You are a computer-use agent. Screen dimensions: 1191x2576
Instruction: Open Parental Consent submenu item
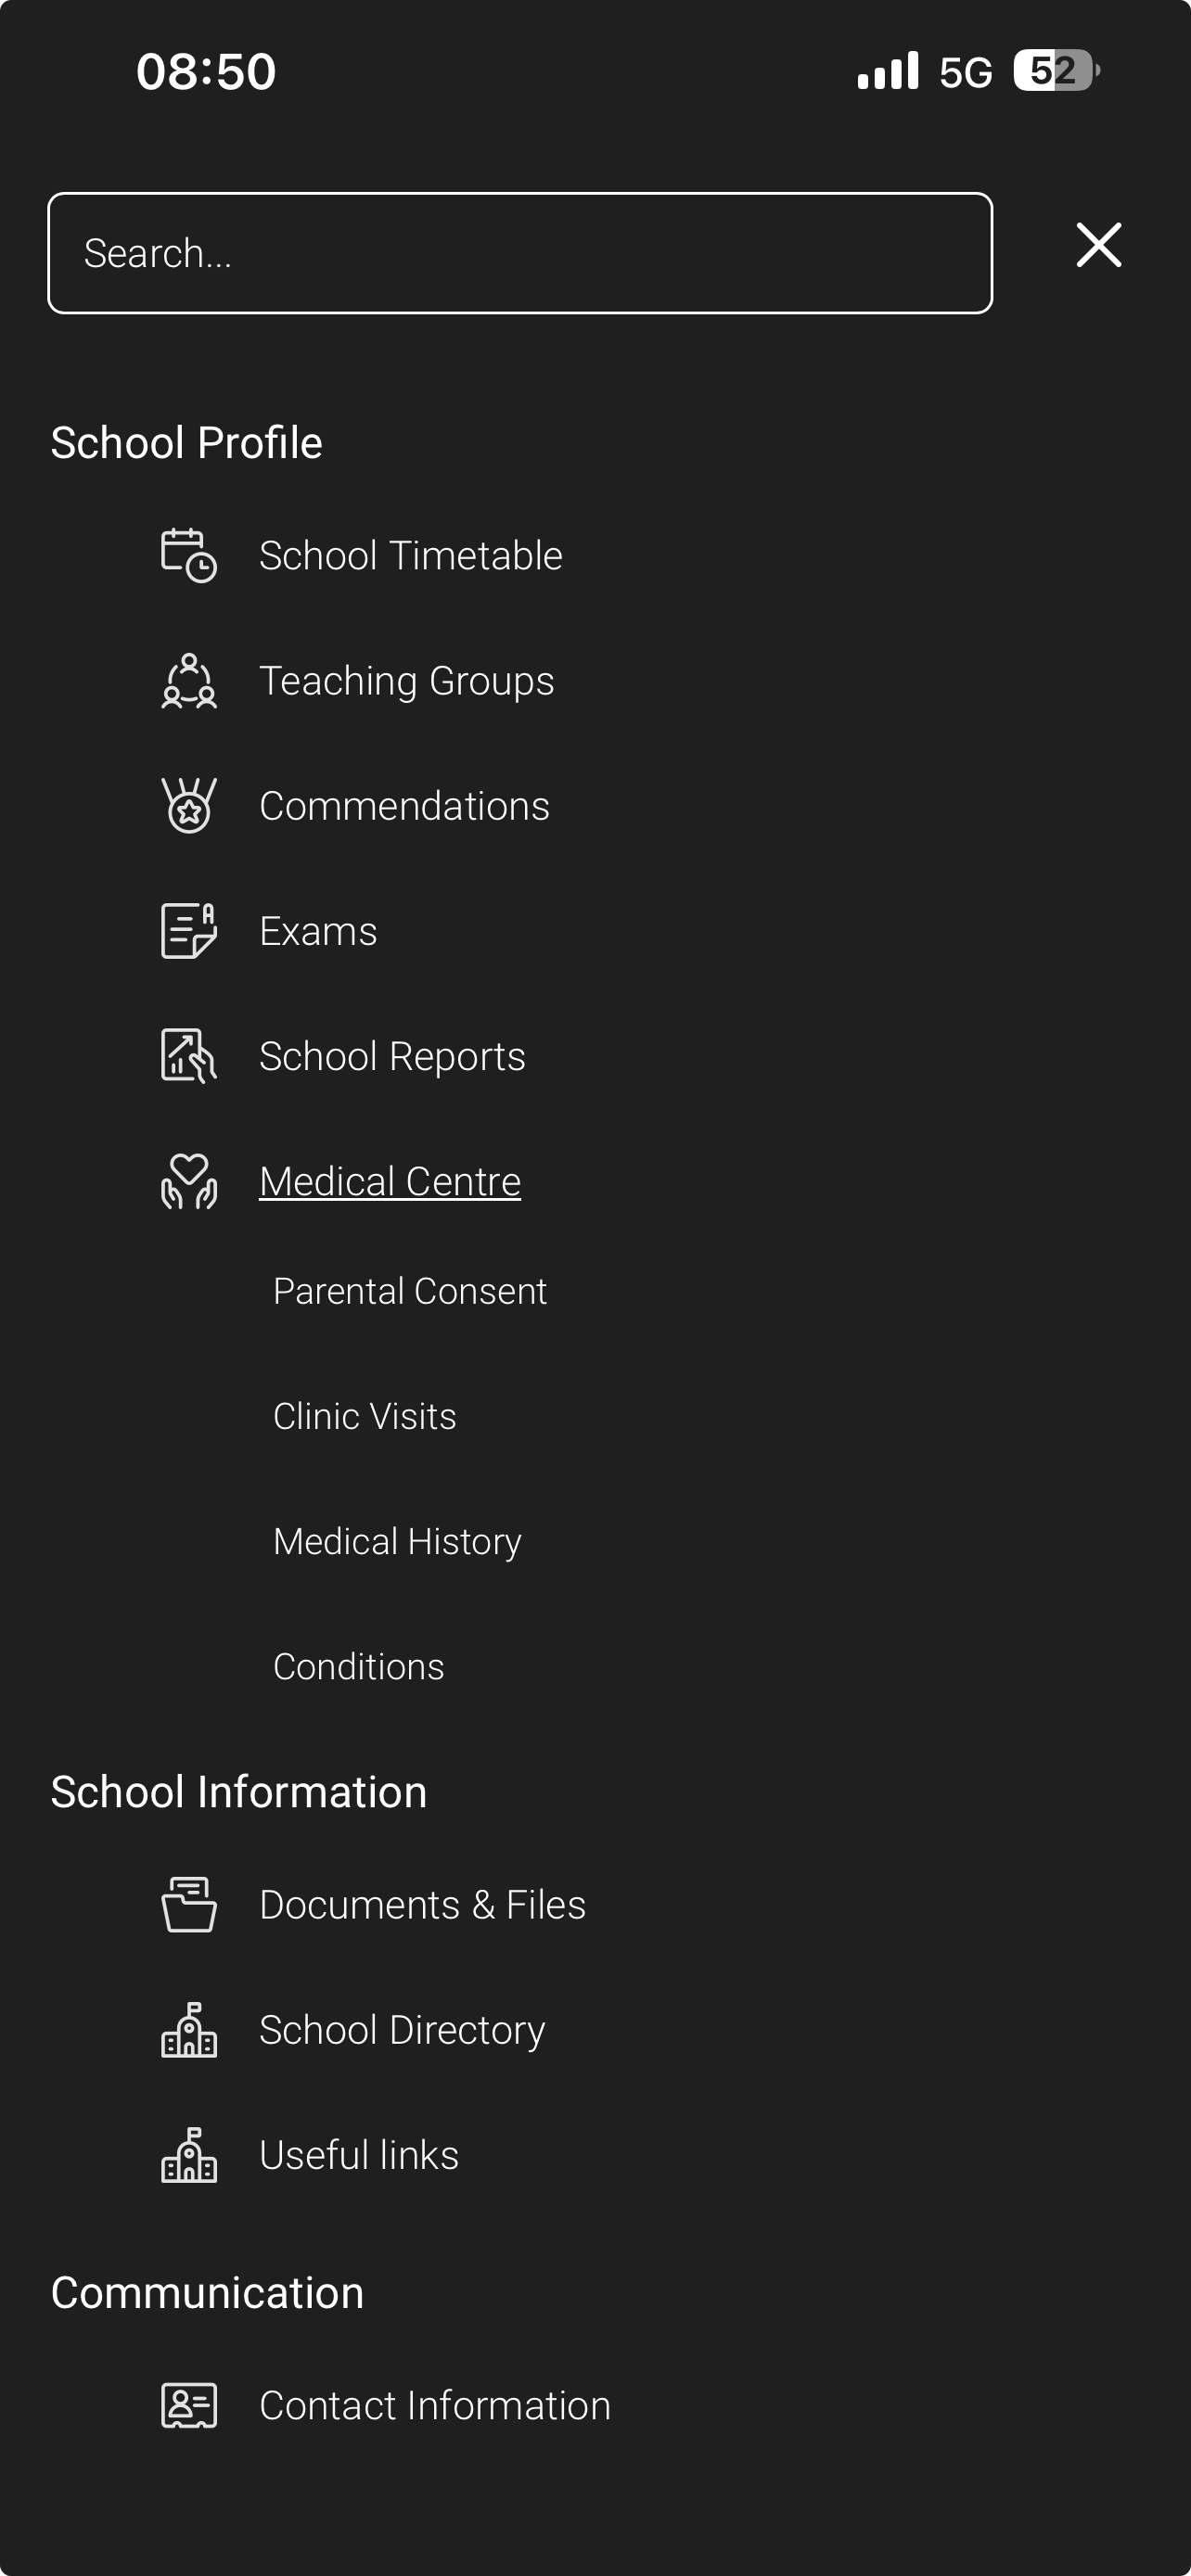pos(410,1291)
